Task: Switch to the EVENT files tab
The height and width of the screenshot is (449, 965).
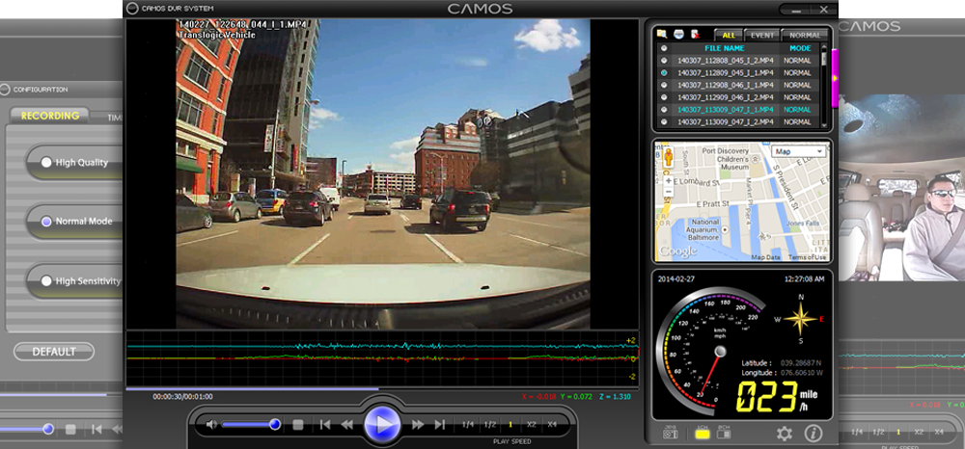Action: click(x=762, y=35)
